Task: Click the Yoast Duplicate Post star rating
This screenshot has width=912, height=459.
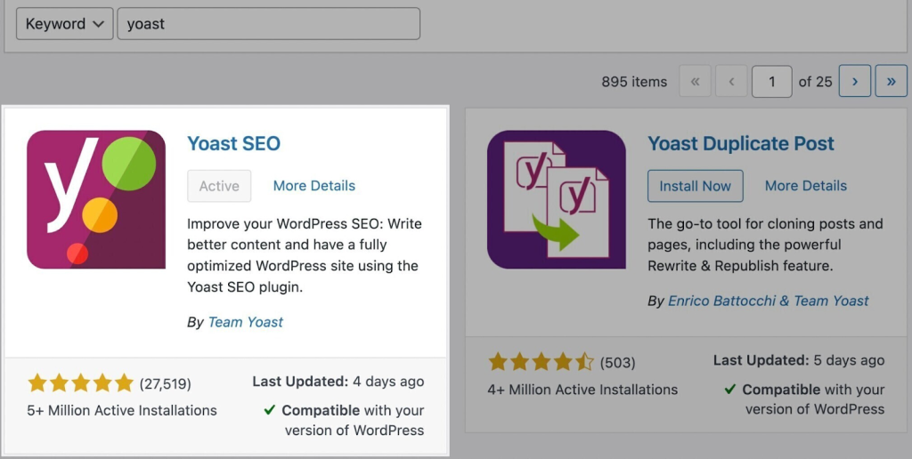Action: coord(541,362)
